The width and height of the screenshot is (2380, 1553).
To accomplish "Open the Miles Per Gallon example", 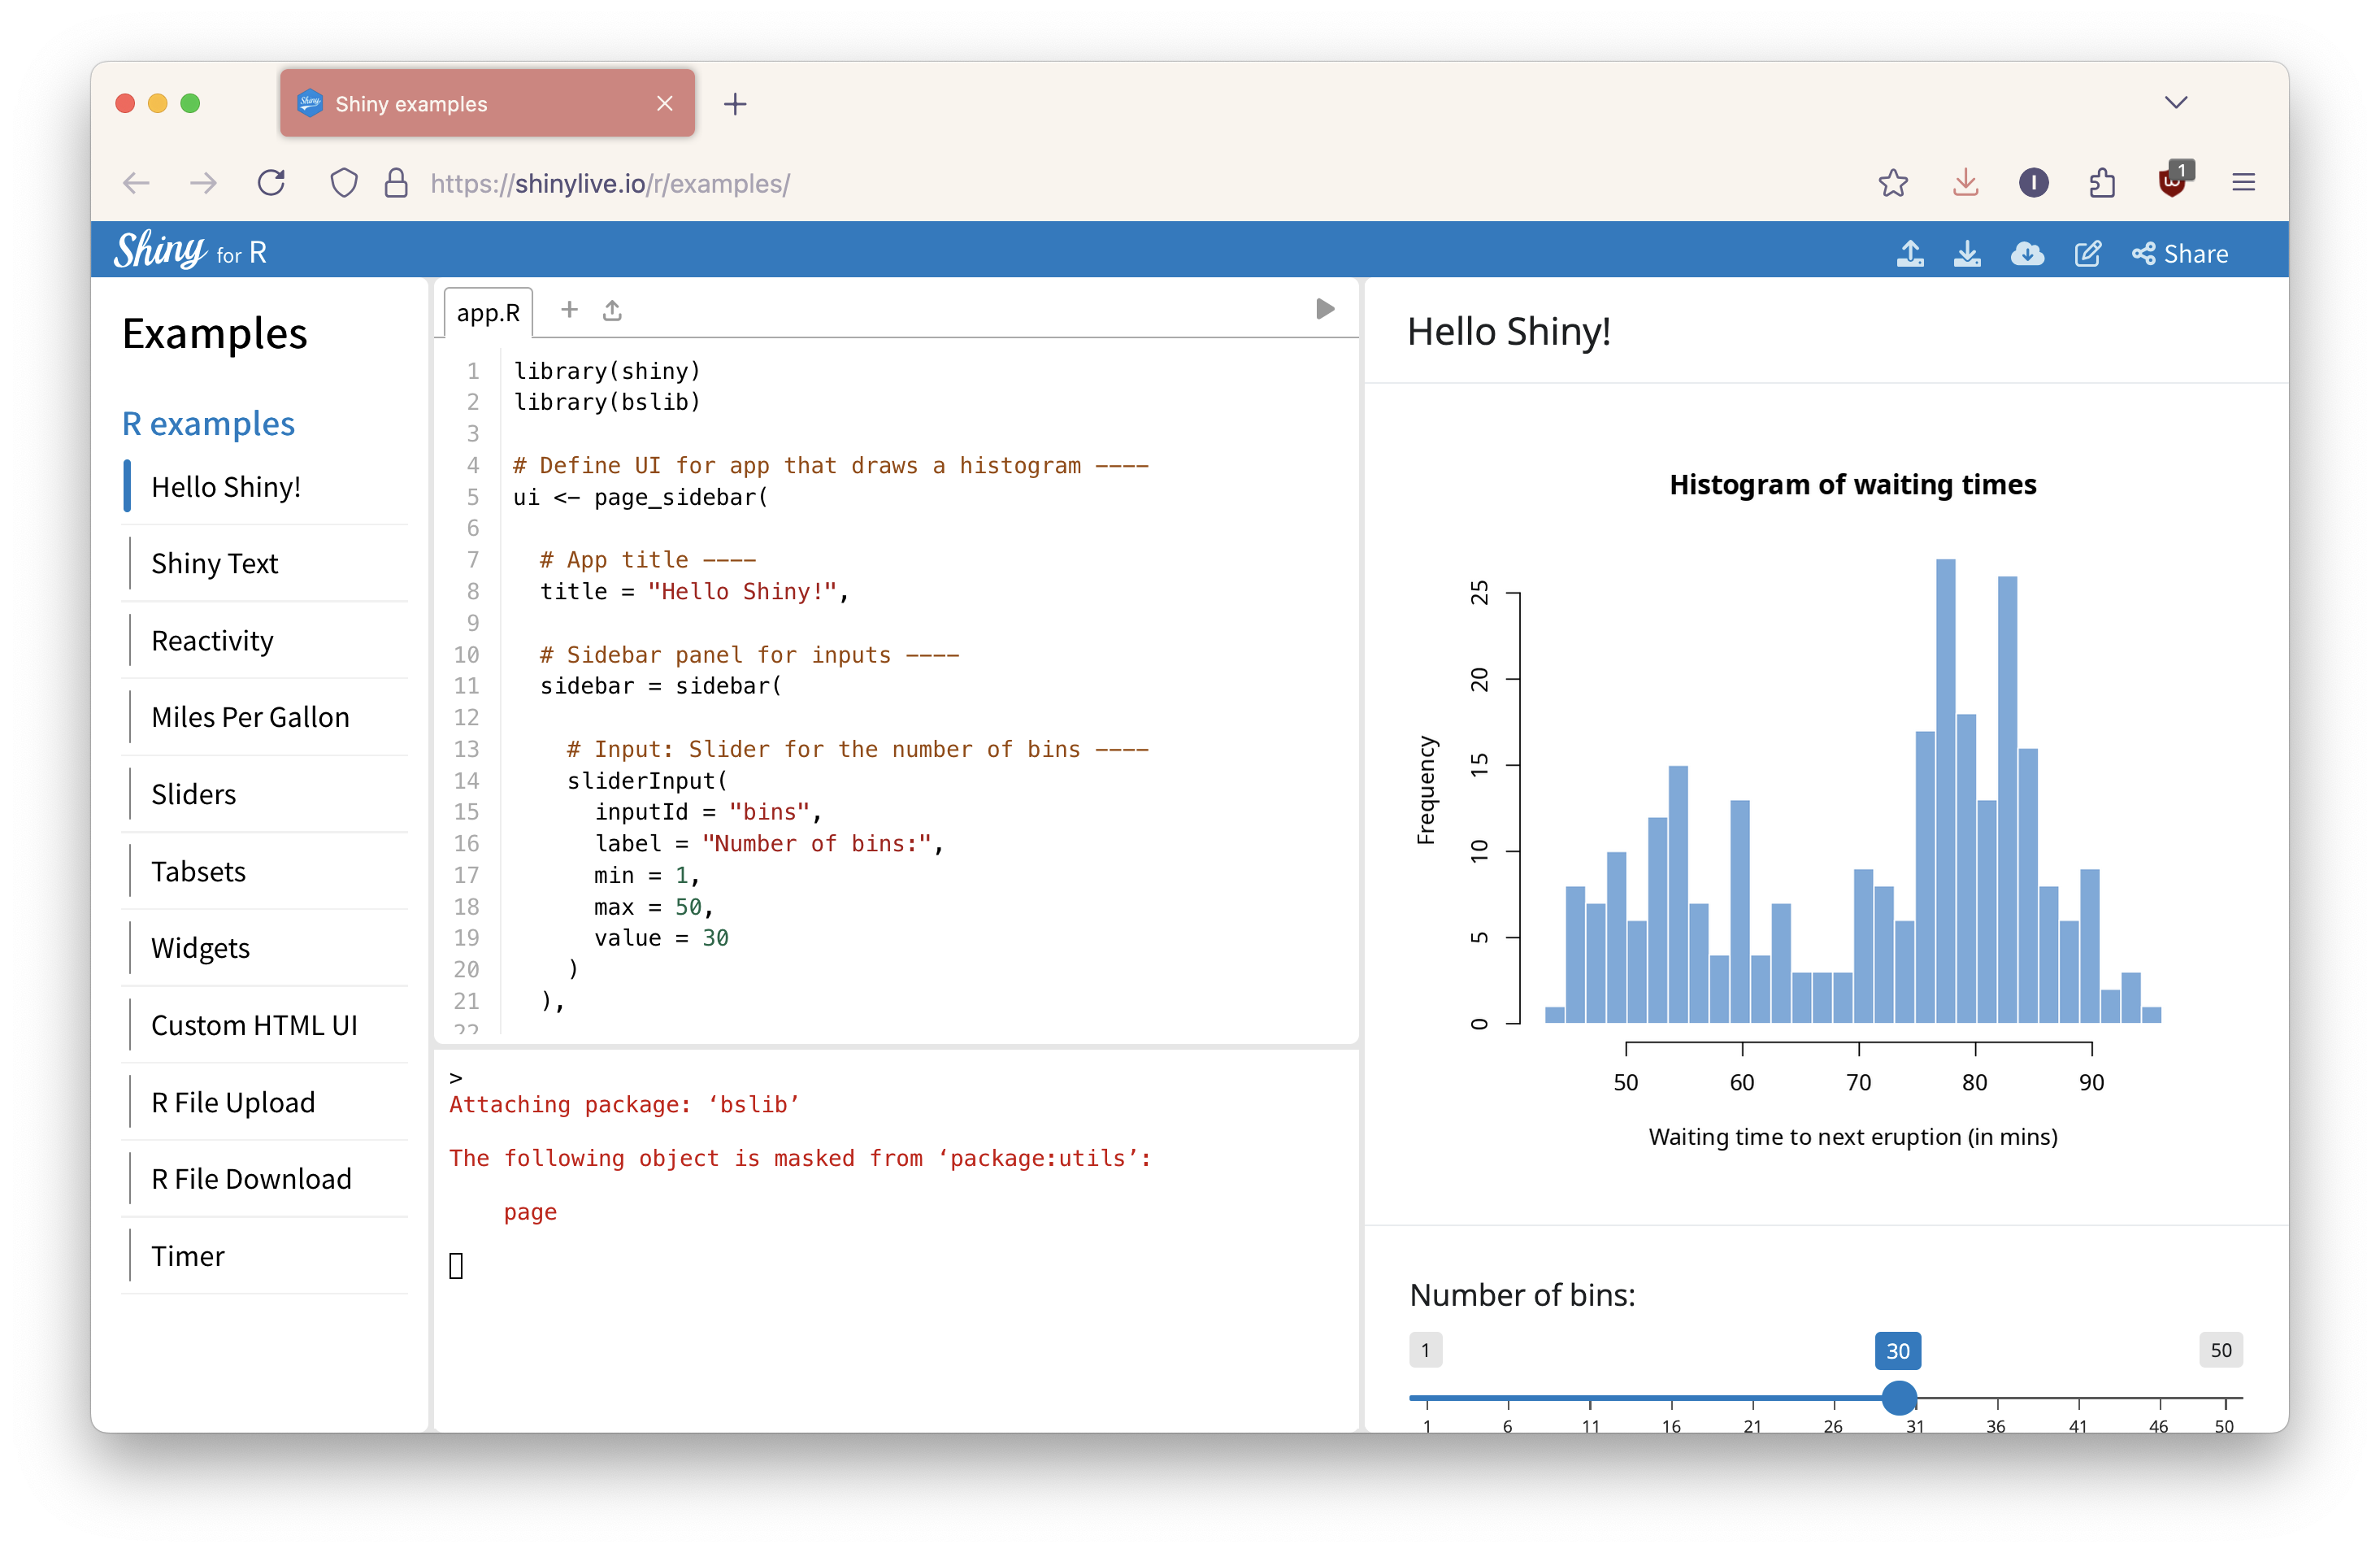I will [250, 717].
